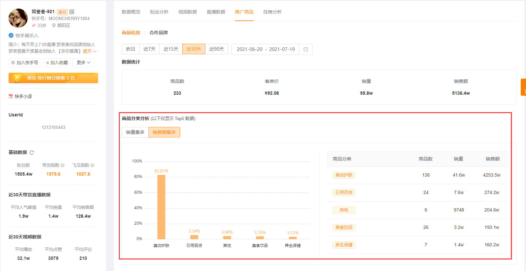
Task: Click help icon beside 带货指数
Action: point(63,165)
